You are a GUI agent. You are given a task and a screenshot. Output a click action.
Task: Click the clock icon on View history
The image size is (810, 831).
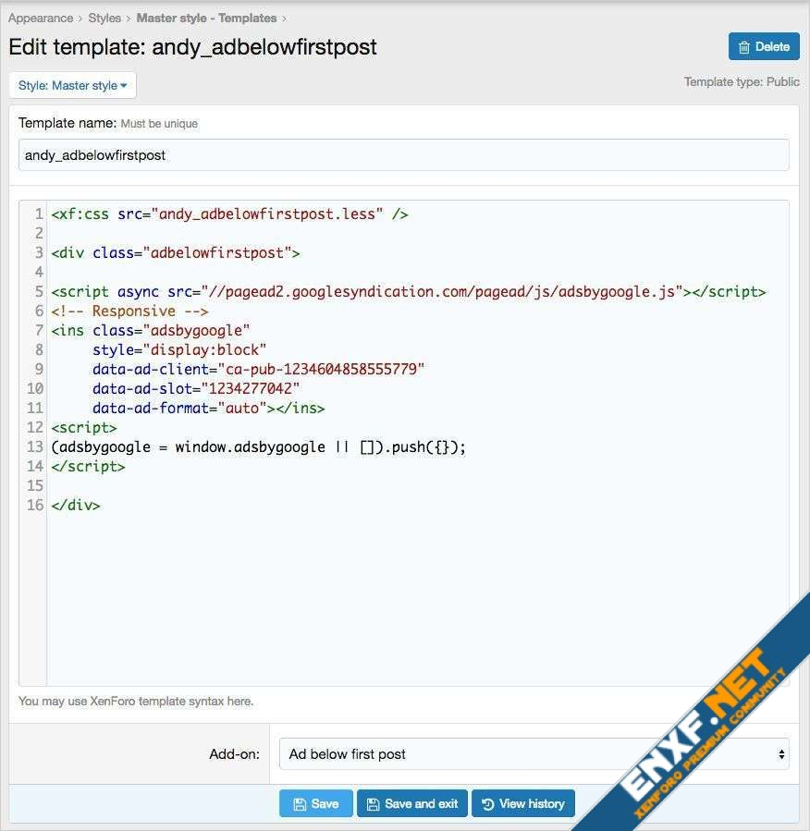pos(486,804)
